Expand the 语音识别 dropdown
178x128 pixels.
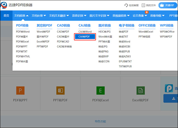pyautogui.click(x=79, y=16)
